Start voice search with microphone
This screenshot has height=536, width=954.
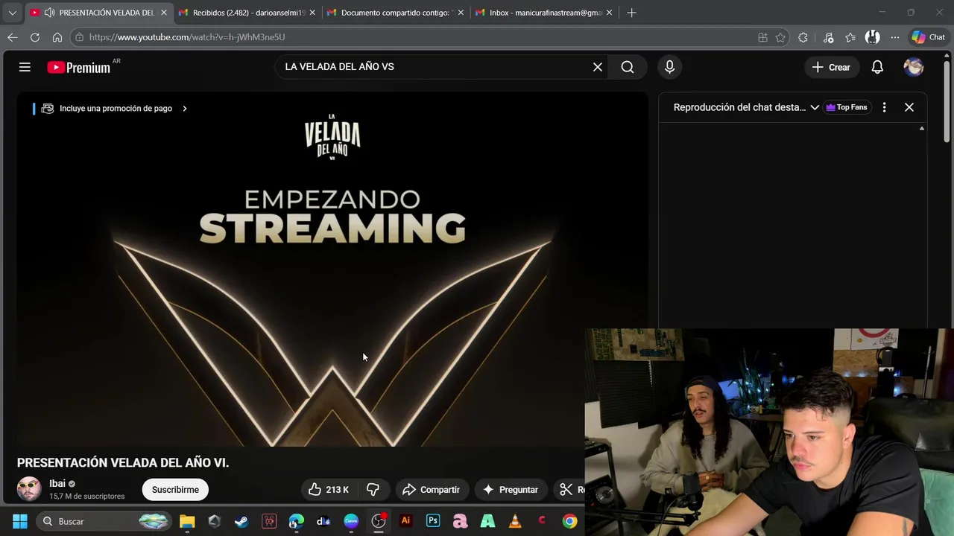coord(669,67)
